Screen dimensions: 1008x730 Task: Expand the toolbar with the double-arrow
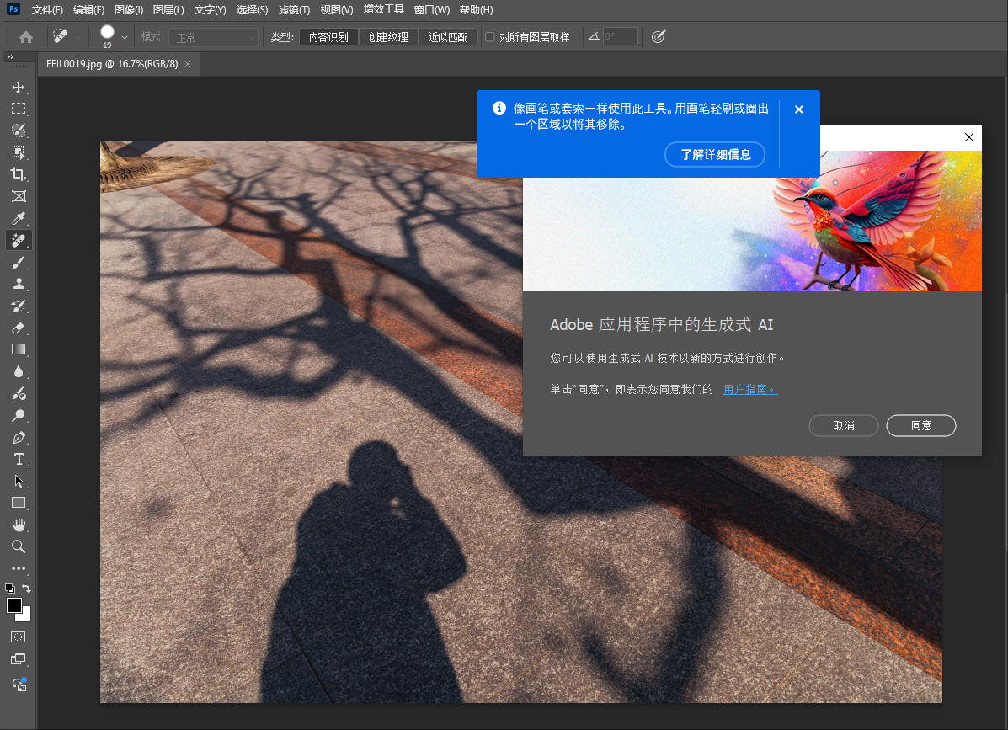click(x=10, y=57)
